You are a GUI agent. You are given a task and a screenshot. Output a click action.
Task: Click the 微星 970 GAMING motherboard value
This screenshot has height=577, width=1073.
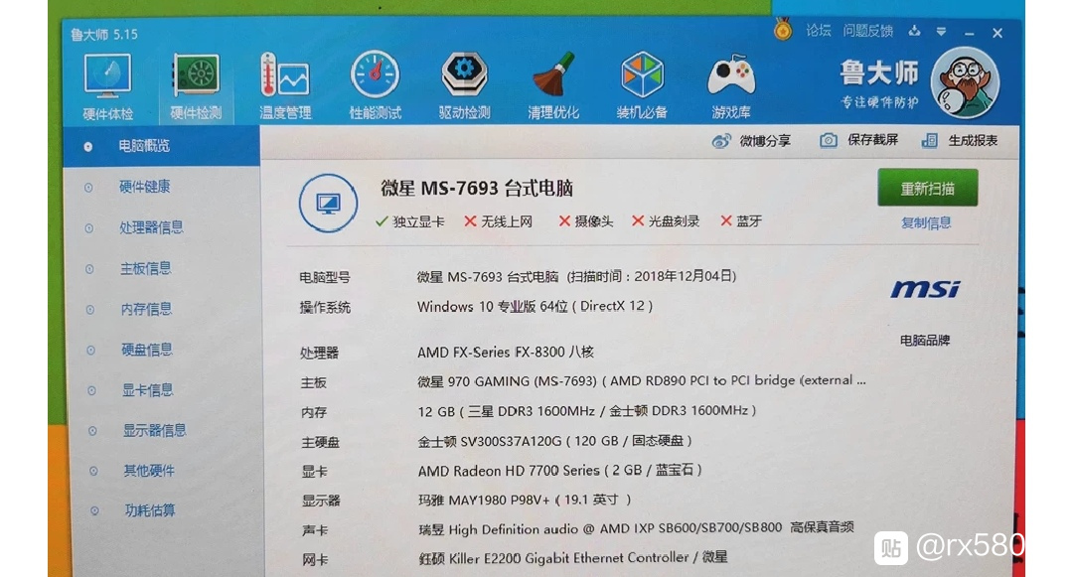click(641, 380)
